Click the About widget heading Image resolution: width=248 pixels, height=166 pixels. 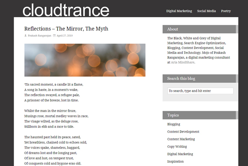tap(172, 29)
